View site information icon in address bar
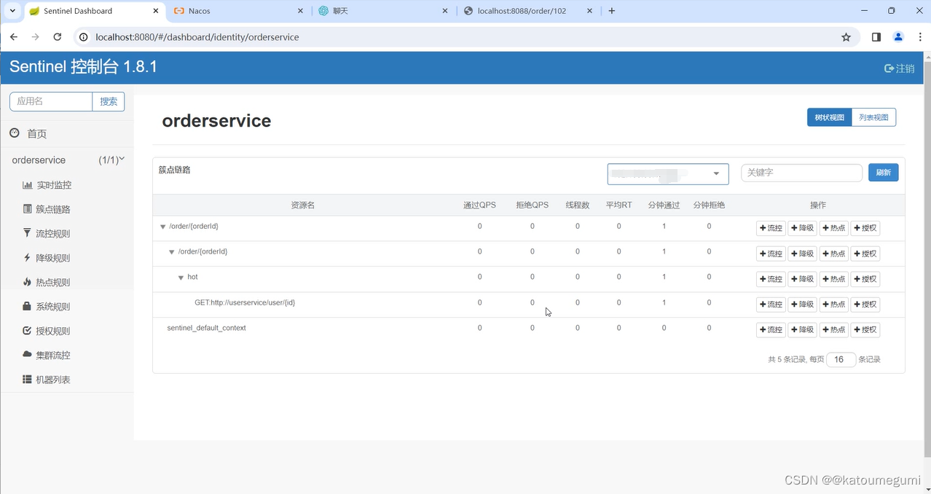The image size is (931, 494). pyautogui.click(x=84, y=37)
